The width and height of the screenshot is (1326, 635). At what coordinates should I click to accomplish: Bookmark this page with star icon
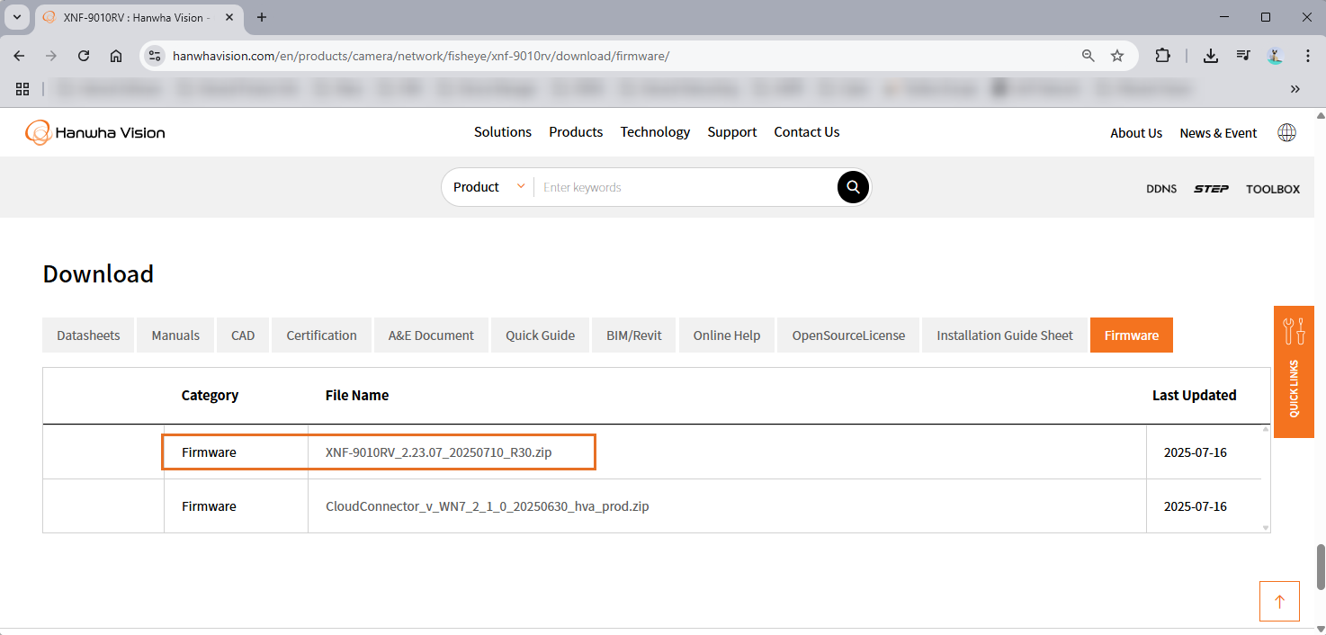tap(1117, 56)
